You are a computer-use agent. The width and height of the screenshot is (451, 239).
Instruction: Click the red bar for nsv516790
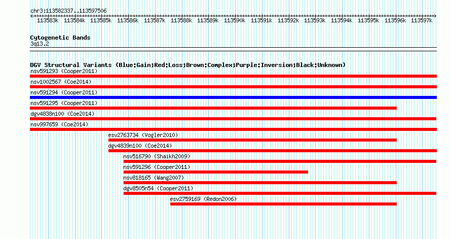pyautogui.click(x=280, y=161)
